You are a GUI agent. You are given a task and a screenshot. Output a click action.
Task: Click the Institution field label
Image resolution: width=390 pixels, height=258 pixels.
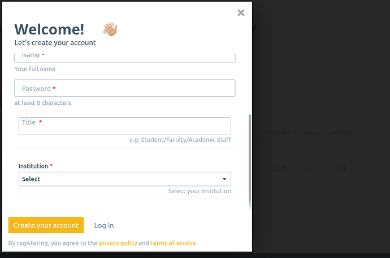(33, 166)
